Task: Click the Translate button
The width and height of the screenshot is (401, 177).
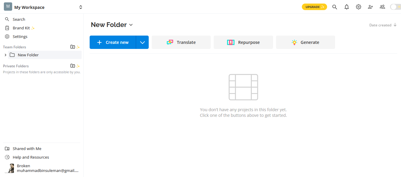Action: (x=181, y=42)
